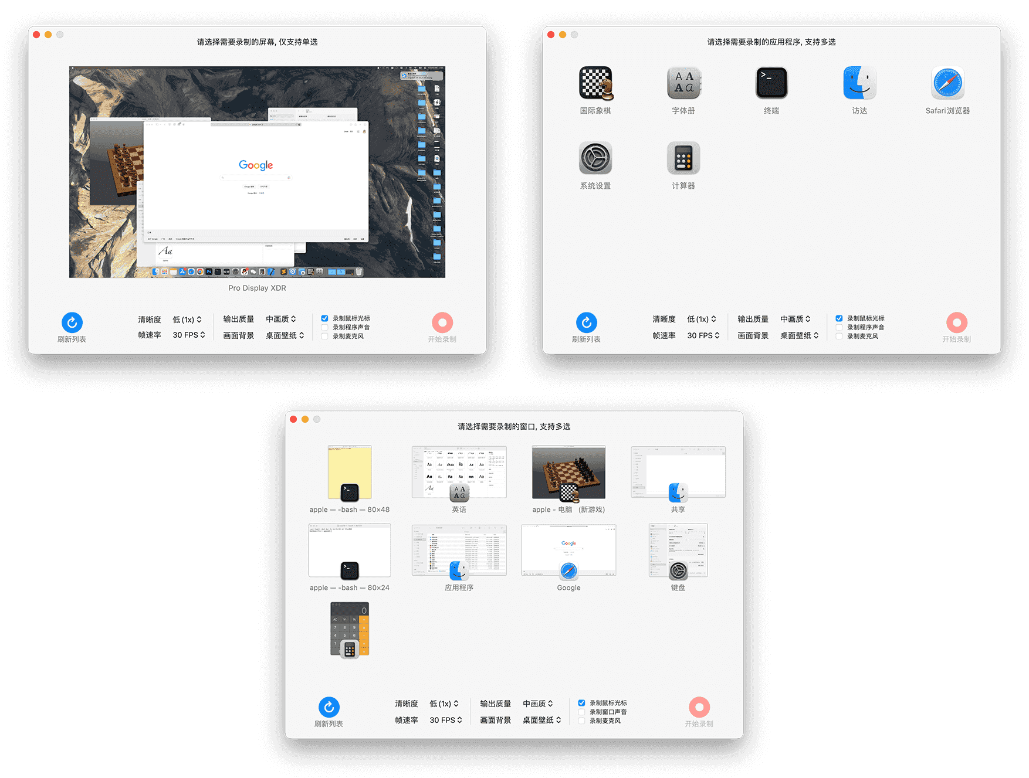1029x778 pixels.
Task: Open 输出质量 中画质 dropdown in screen-select window
Action: 281,319
